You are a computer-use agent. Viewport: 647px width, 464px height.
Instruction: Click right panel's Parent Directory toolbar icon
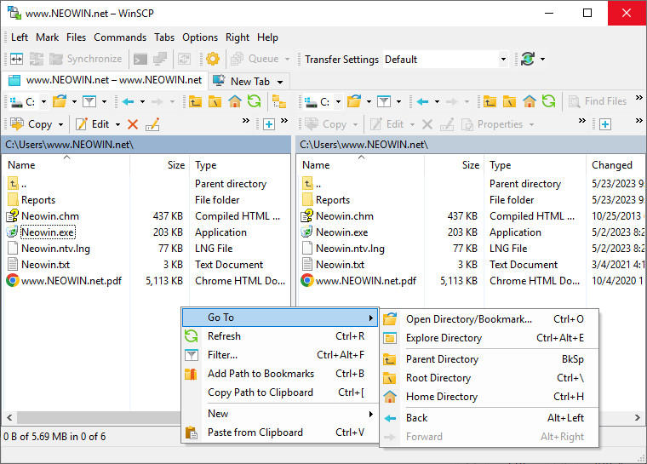coord(490,101)
